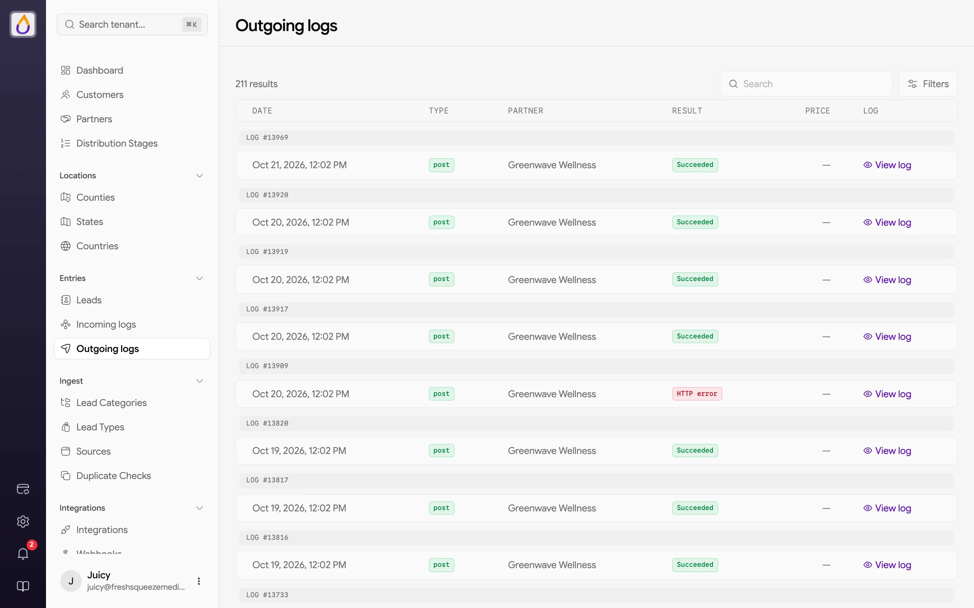Screen dimensions: 974x608
Task: Focus the logs Search field
Action: [806, 84]
